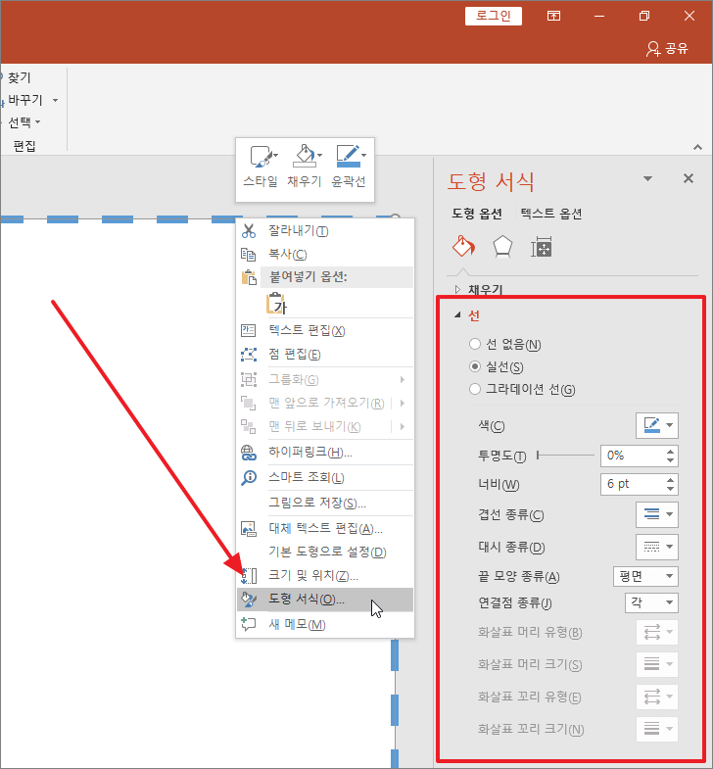Open the Fill (채우기) mini toolbar button
This screenshot has height=769, width=713.
[x=305, y=167]
